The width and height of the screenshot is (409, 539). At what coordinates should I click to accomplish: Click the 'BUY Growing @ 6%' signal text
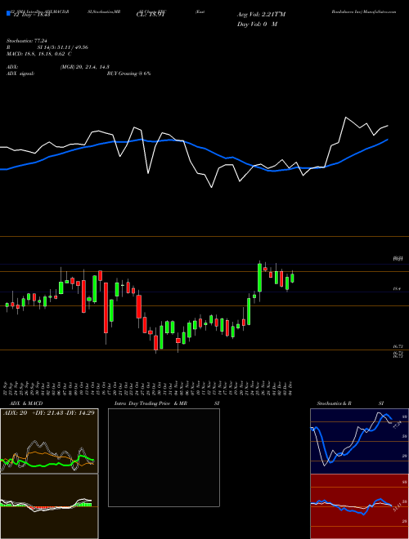click(128, 73)
